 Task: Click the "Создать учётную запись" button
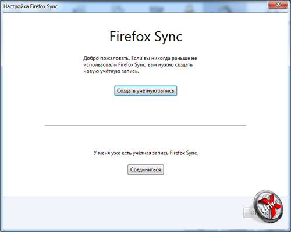(x=145, y=91)
